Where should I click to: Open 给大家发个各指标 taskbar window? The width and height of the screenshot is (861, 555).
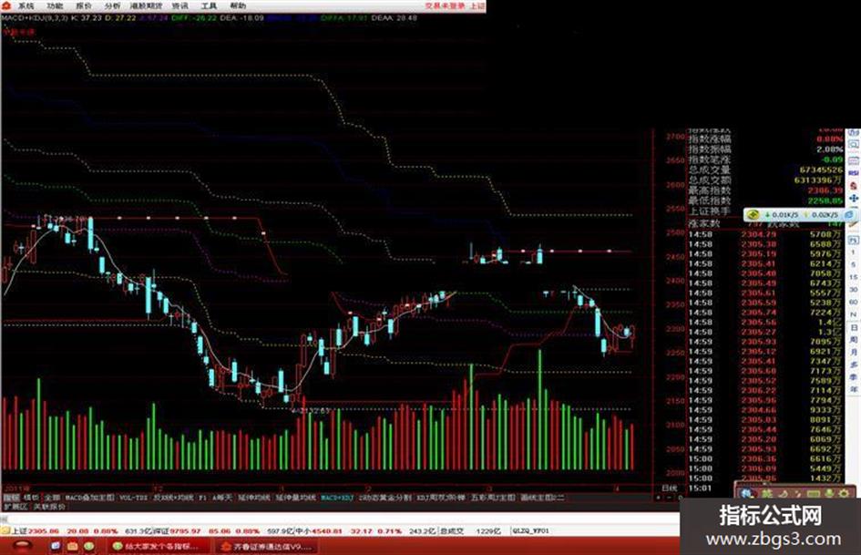pyautogui.click(x=159, y=547)
